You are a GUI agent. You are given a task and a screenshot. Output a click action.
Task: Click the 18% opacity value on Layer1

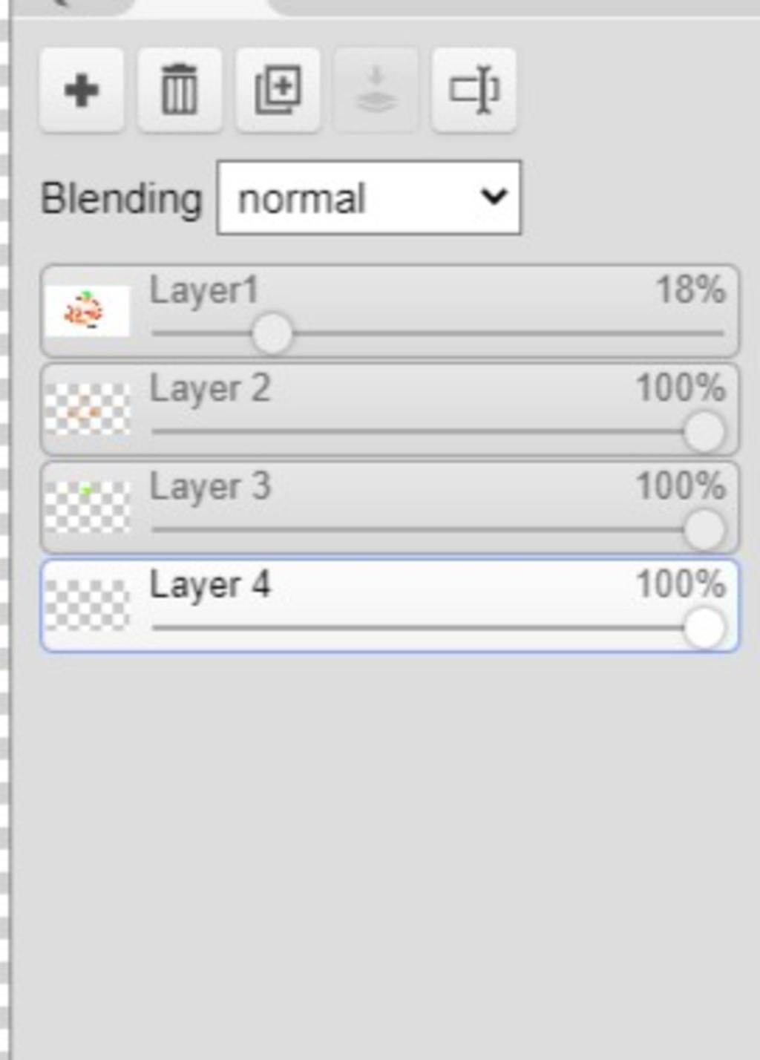point(690,289)
